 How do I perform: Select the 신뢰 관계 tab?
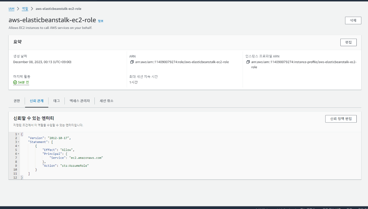[37, 101]
